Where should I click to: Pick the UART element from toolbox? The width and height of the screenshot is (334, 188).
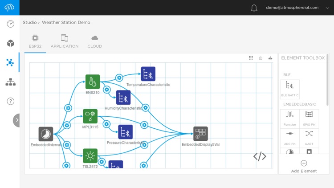coord(309,138)
